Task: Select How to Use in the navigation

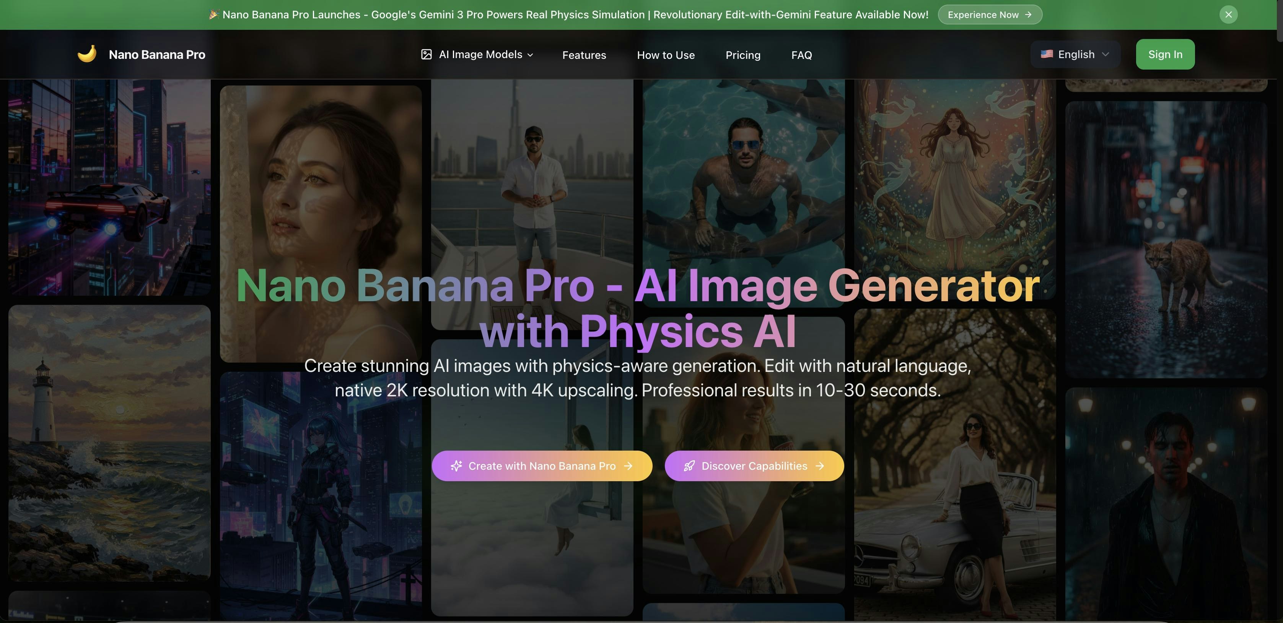Action: tap(666, 55)
